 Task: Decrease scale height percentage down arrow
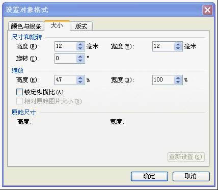(x=80, y=82)
